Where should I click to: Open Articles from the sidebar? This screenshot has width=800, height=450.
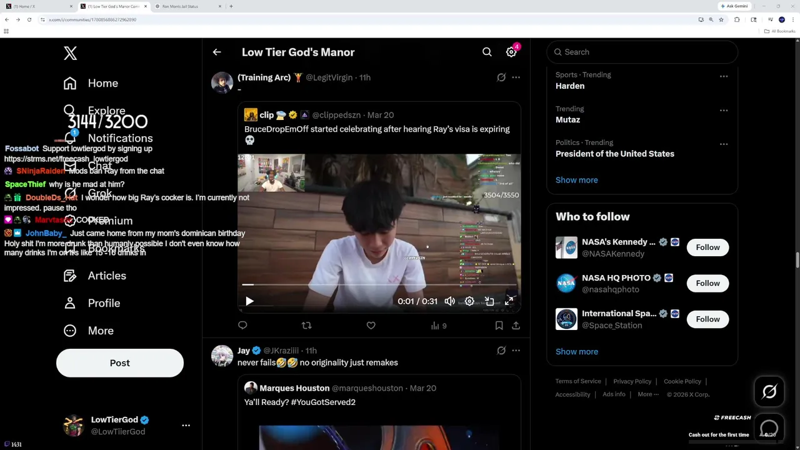(x=94, y=276)
